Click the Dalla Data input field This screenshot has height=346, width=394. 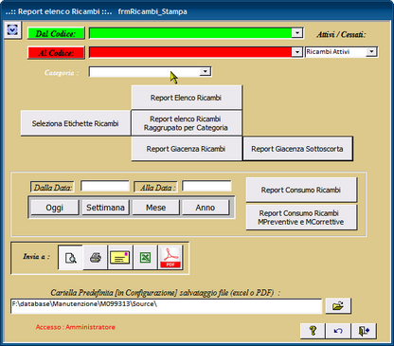pos(105,186)
